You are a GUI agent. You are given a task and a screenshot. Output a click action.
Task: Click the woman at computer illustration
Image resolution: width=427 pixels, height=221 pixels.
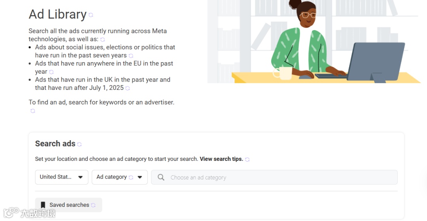[313, 42]
